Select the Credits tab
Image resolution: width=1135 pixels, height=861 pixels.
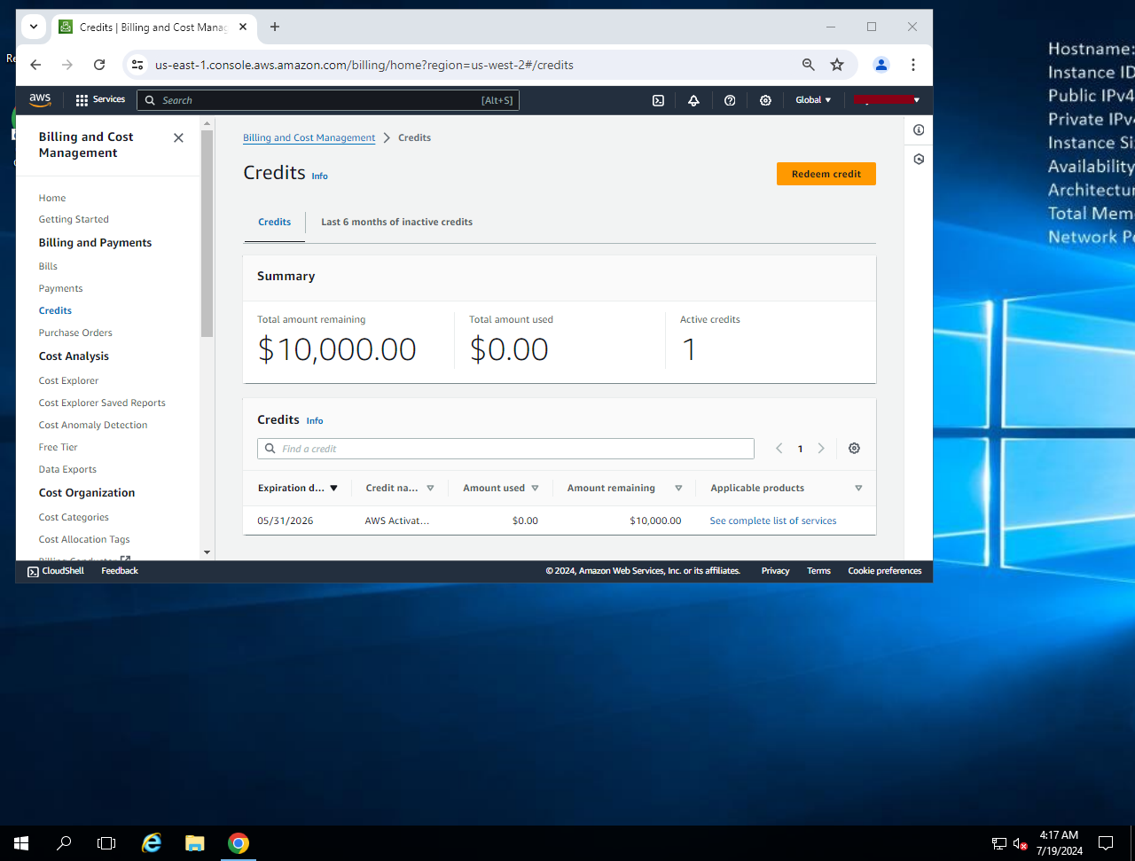[275, 222]
